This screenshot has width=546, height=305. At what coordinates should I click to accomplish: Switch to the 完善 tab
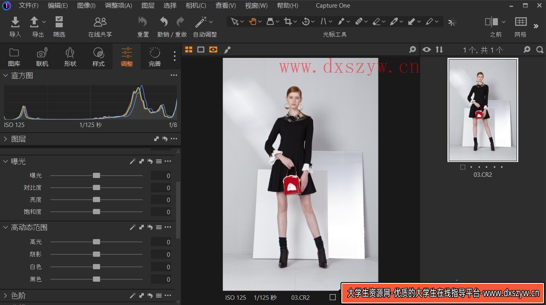click(155, 57)
